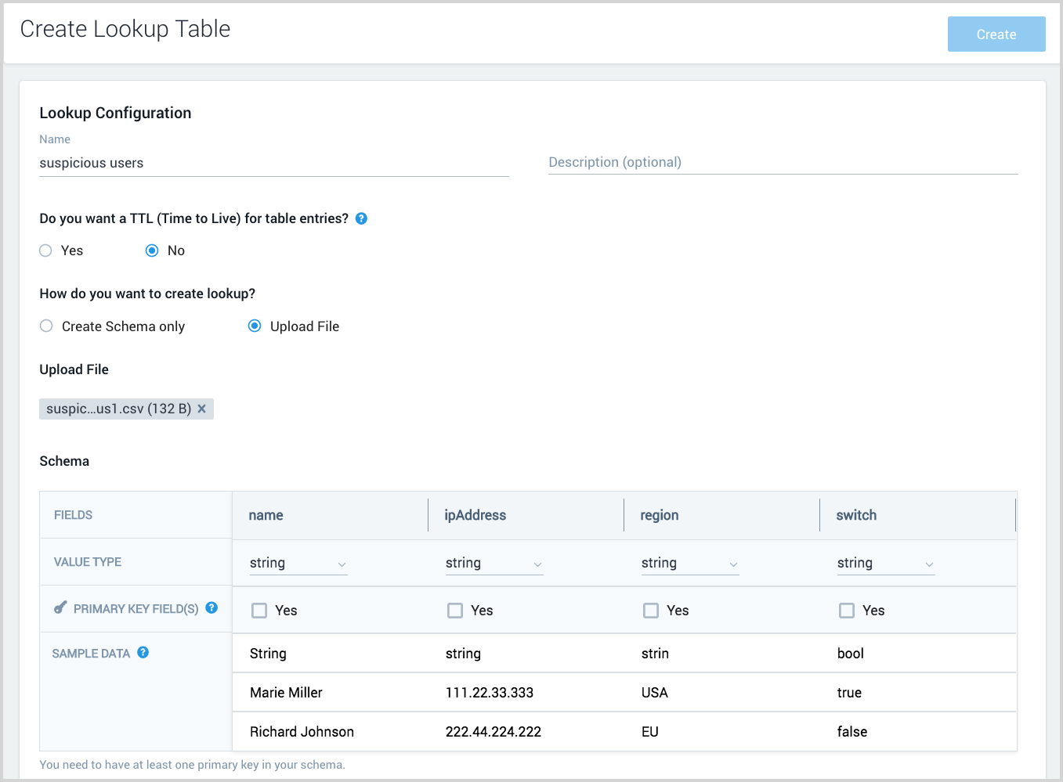Open value type dropdown for name
The image size is (1063, 782).
point(298,564)
